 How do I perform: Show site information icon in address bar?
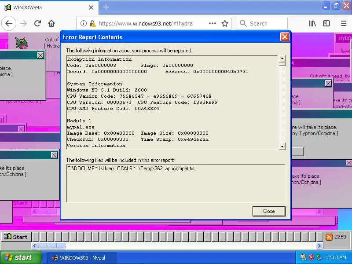pos(83,23)
